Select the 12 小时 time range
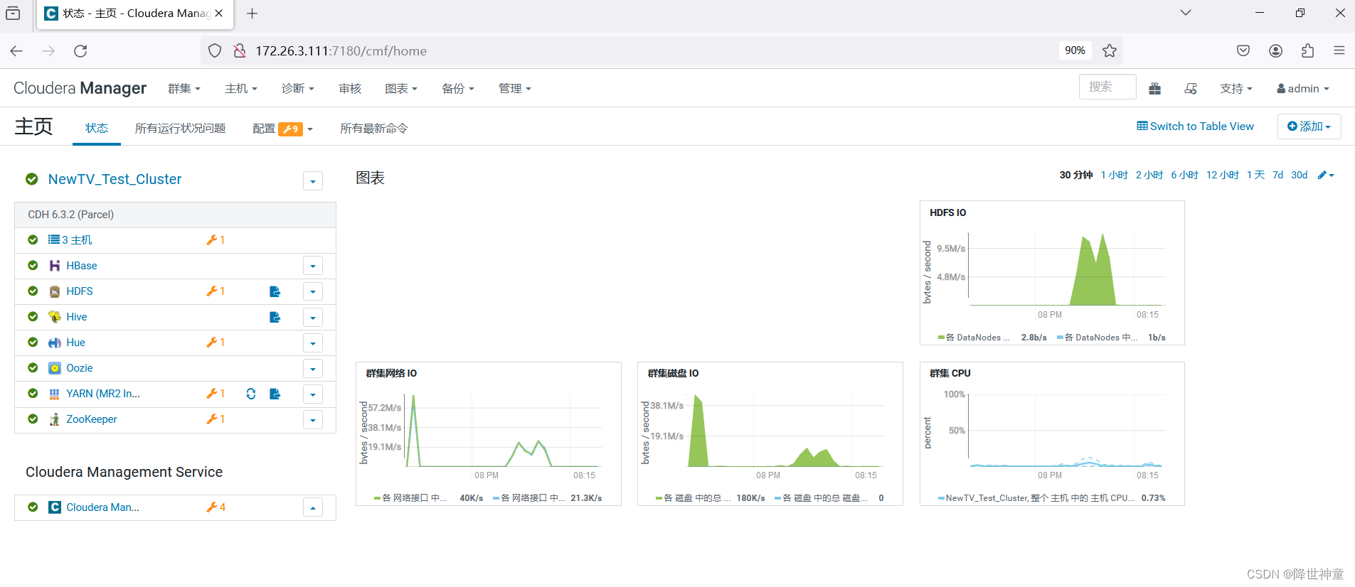The height and width of the screenshot is (587, 1355). [x=1222, y=175]
